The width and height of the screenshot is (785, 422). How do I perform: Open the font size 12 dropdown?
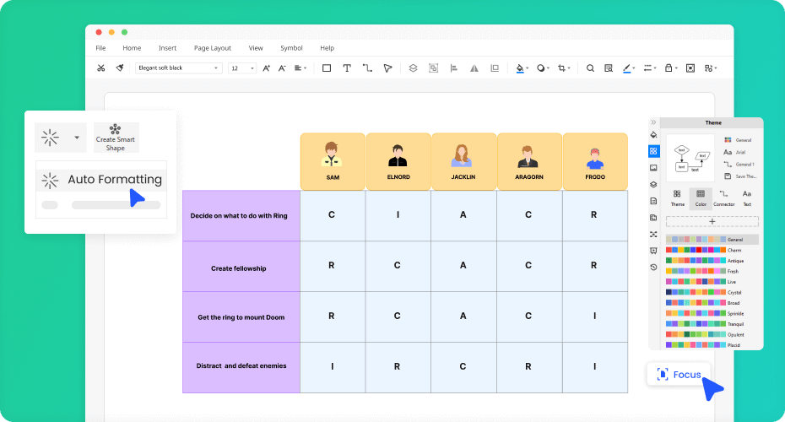click(241, 68)
